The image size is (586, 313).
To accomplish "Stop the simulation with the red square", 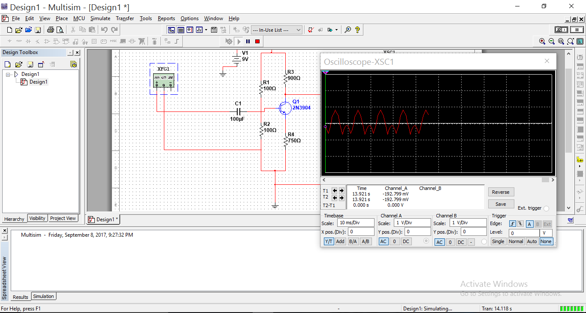I will pyautogui.click(x=257, y=41).
